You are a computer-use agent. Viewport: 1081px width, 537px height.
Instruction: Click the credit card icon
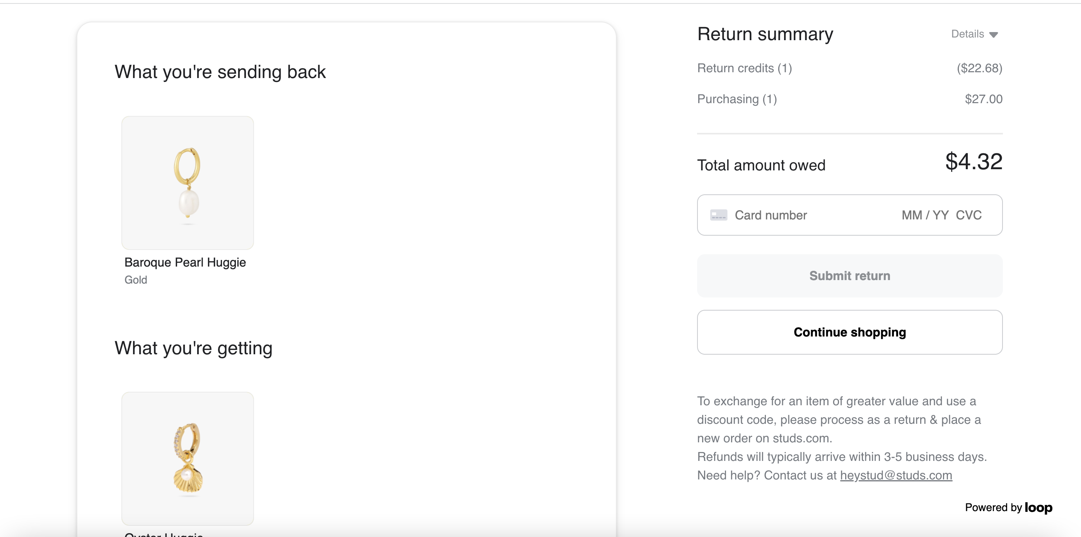(x=718, y=215)
